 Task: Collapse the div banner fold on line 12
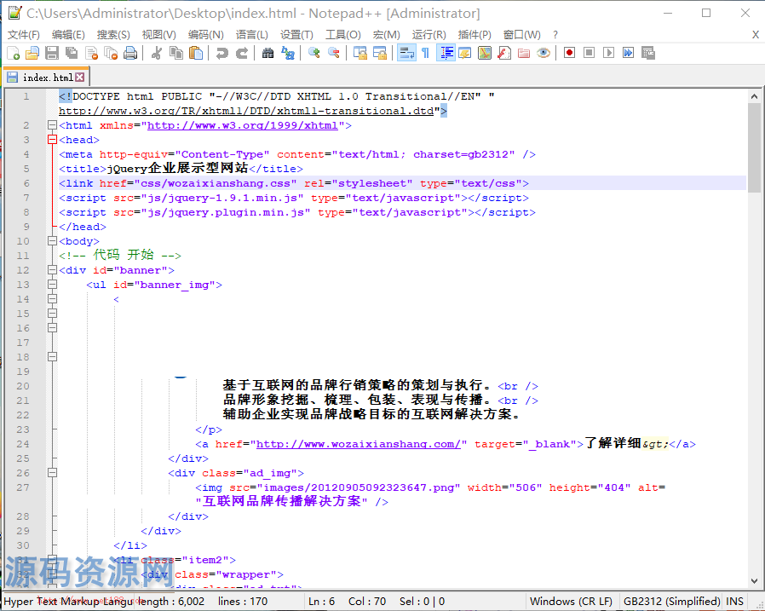pyautogui.click(x=52, y=270)
